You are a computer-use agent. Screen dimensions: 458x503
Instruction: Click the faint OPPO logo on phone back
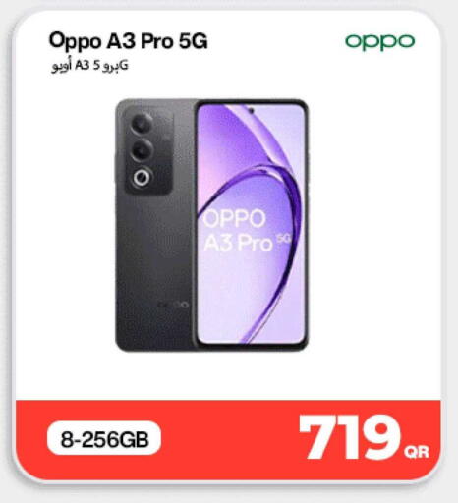point(174,305)
